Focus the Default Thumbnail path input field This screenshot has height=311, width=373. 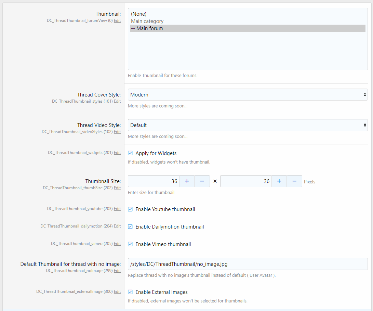[x=248, y=264]
